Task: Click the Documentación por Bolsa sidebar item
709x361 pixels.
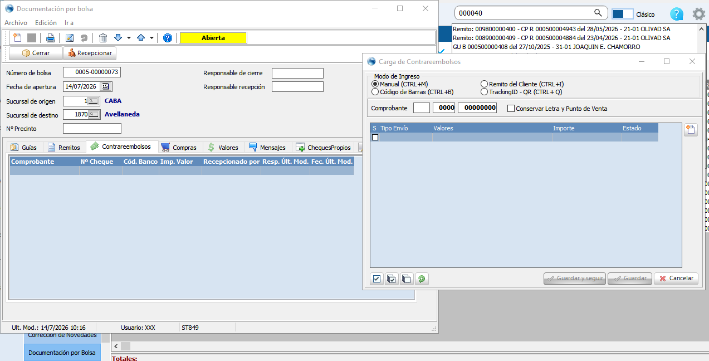Action: [x=62, y=353]
